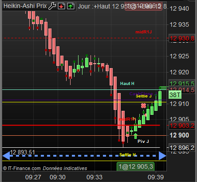Click the green up-arrow signal below candles

pyautogui.click(x=135, y=136)
